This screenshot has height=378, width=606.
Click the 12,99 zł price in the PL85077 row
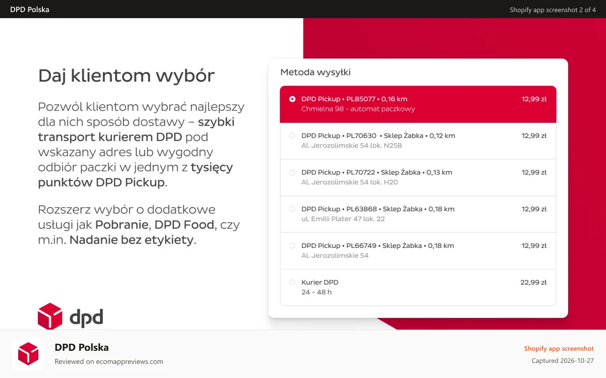point(534,99)
